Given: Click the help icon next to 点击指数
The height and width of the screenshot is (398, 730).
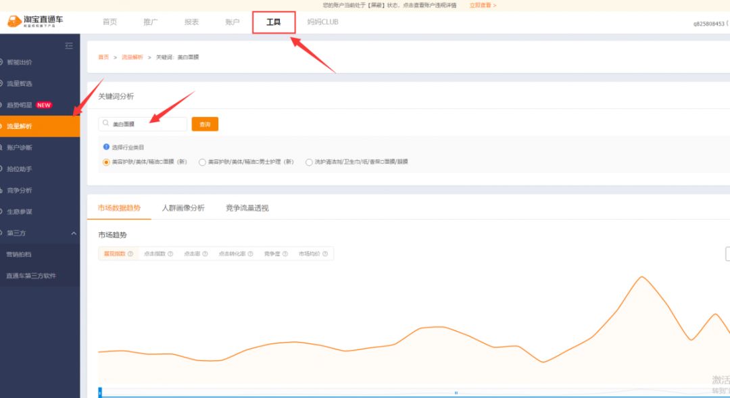Looking at the screenshot, I should click(x=170, y=254).
